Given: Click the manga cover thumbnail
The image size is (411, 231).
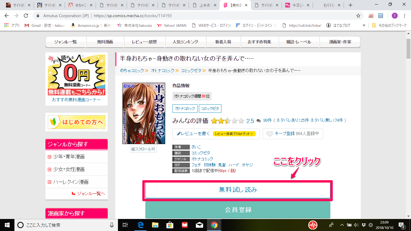Looking at the screenshot, I should pyautogui.click(x=144, y=113).
